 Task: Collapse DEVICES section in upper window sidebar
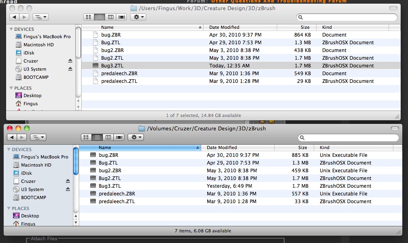click(x=11, y=29)
